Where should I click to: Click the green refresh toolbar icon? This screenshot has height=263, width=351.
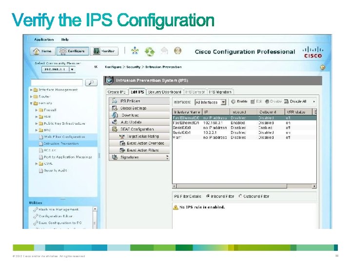click(x=150, y=52)
